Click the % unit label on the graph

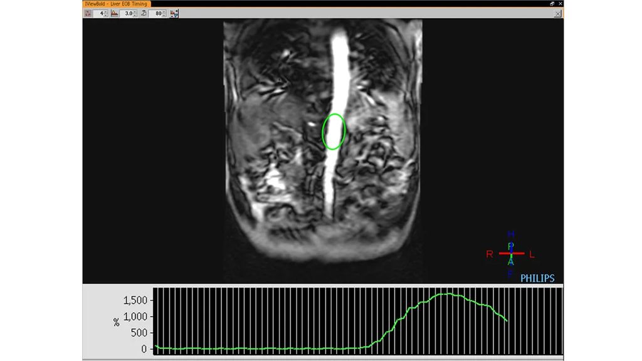pyautogui.click(x=116, y=323)
